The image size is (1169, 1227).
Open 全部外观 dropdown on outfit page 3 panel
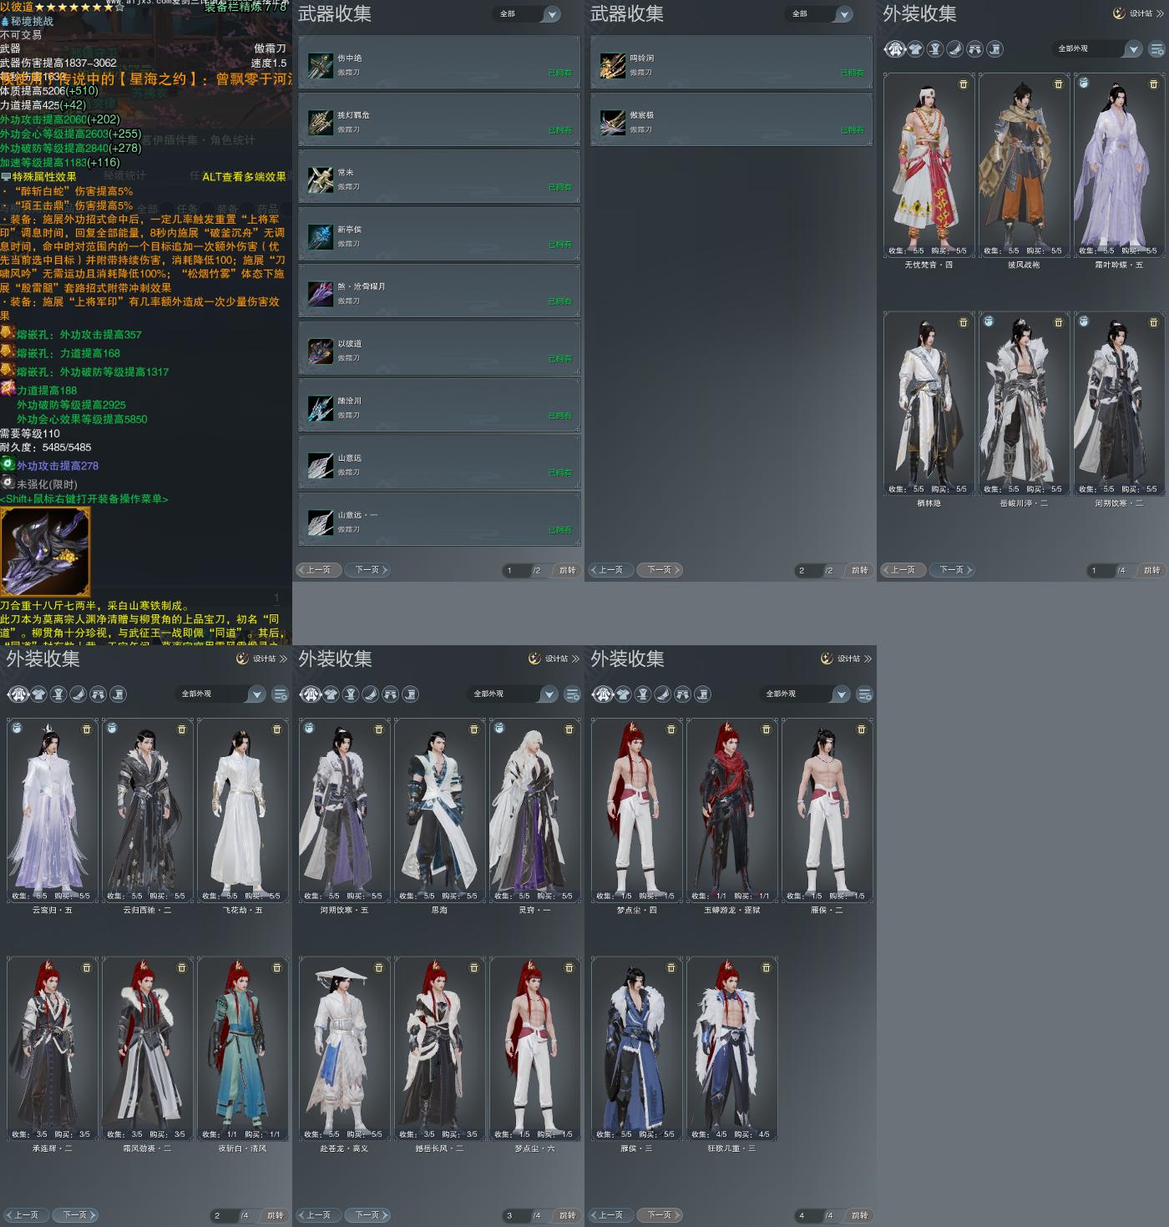tap(512, 694)
